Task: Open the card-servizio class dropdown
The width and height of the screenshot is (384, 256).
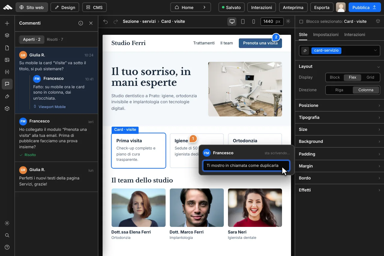Action: click(x=340, y=51)
